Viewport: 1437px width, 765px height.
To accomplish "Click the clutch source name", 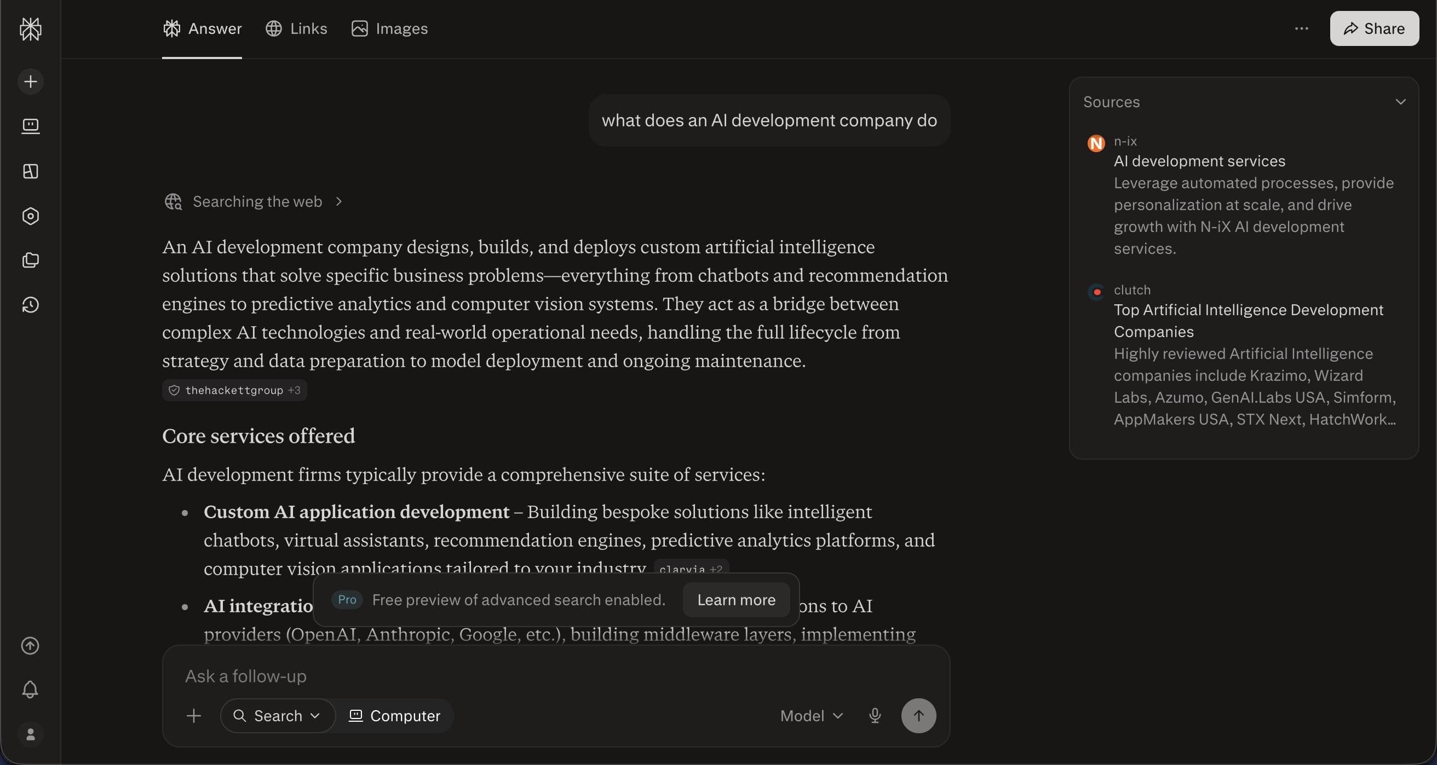I will pos(1132,290).
